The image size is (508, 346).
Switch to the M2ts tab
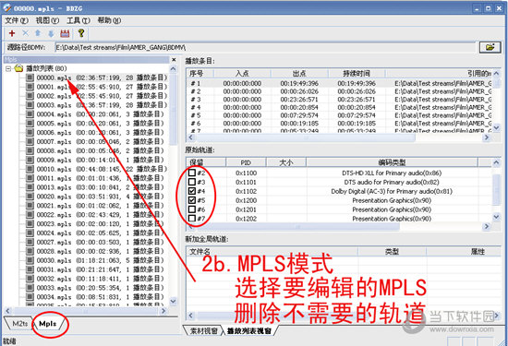(x=19, y=323)
